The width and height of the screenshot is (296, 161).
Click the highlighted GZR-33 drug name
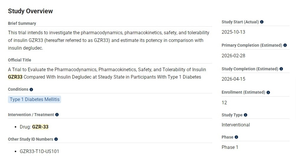point(40,127)
